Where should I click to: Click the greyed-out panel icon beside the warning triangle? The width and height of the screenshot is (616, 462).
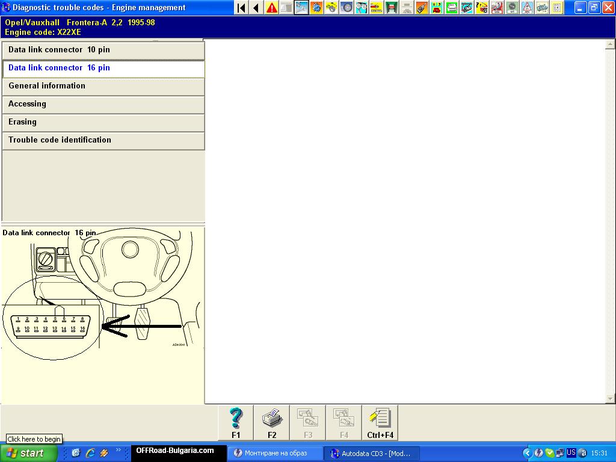point(286,7)
